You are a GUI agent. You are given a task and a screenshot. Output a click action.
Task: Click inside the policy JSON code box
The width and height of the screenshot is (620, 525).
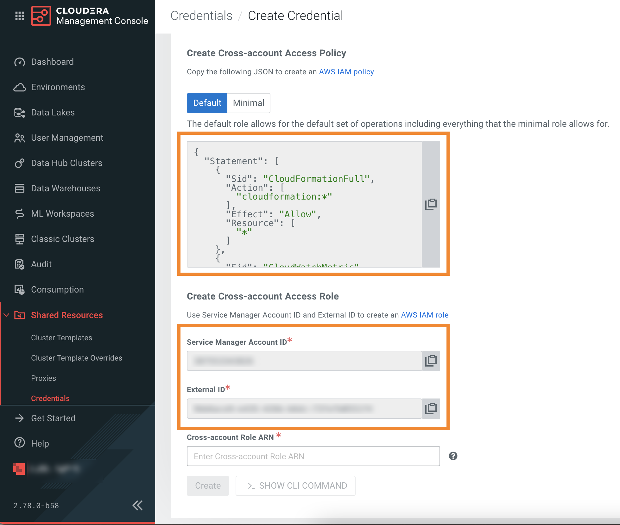[x=304, y=204]
